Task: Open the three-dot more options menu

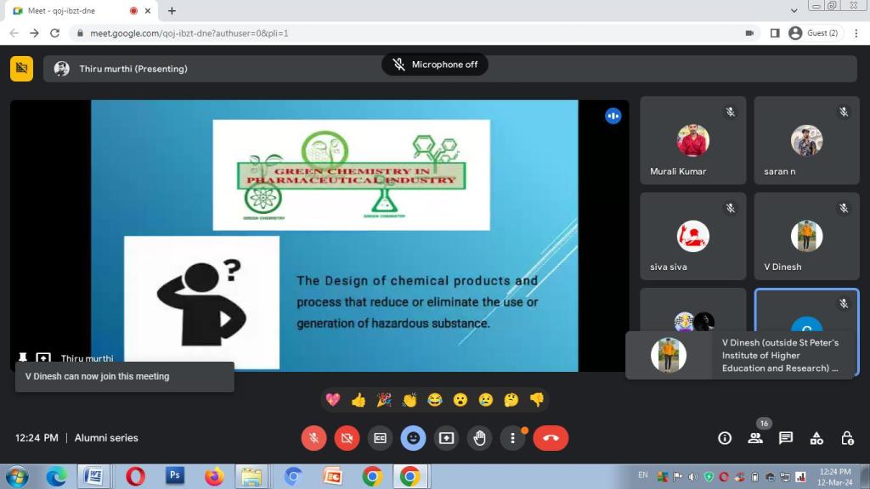Action: [512, 438]
